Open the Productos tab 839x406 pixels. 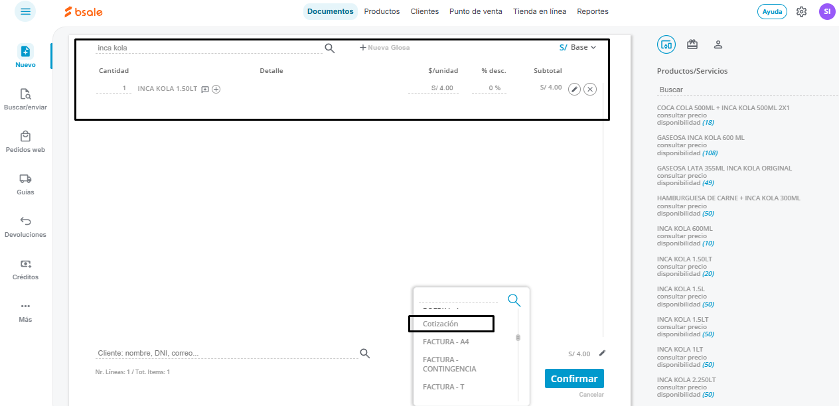(382, 11)
